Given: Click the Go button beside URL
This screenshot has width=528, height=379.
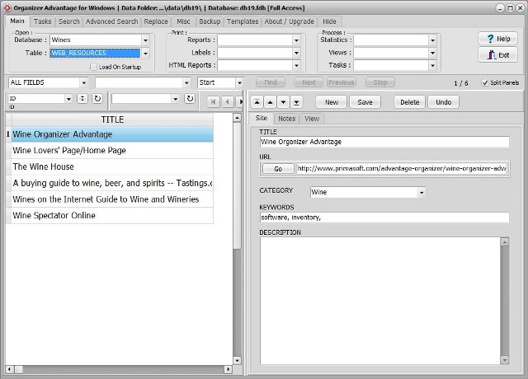Looking at the screenshot, I should (278, 169).
